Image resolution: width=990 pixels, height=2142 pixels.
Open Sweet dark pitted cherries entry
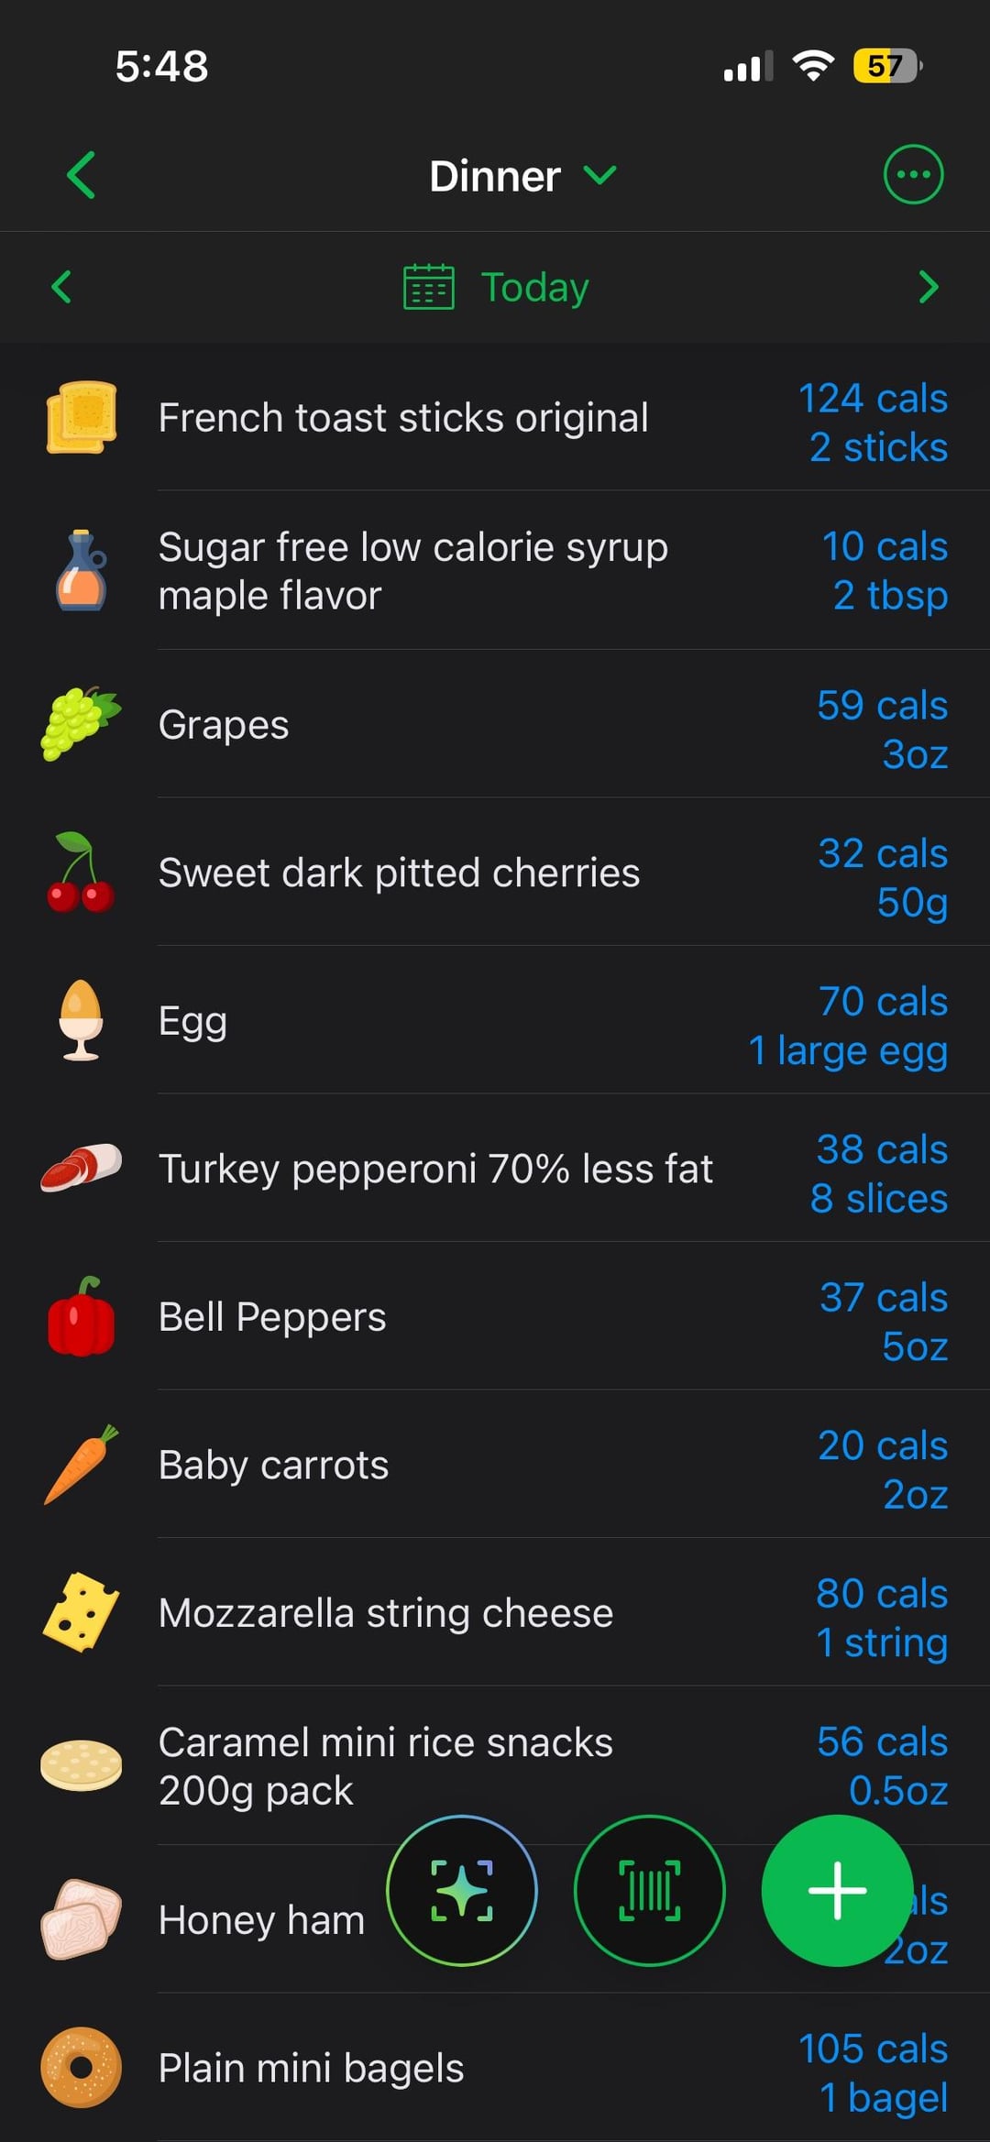[x=399, y=873]
